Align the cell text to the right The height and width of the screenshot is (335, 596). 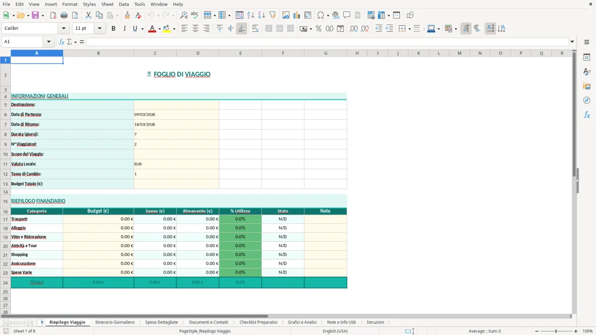206,29
